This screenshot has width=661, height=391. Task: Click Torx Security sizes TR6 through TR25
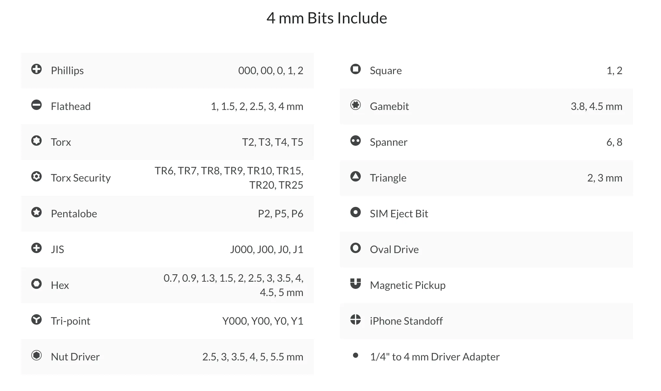pyautogui.click(x=229, y=178)
